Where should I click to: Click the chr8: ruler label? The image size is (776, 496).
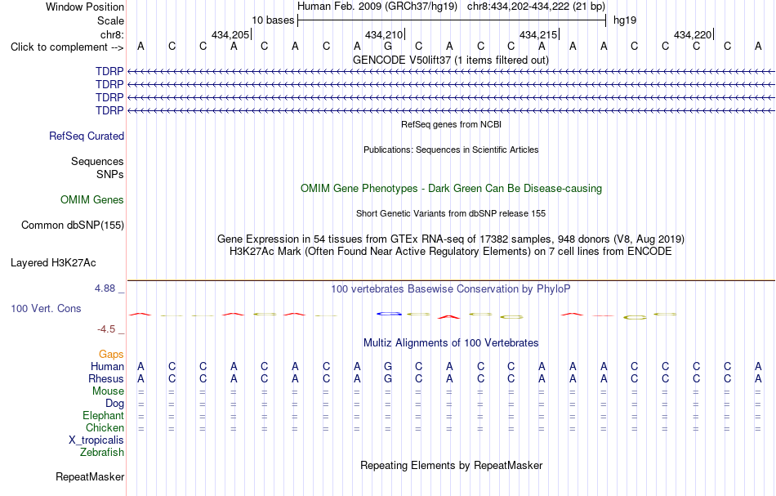(x=113, y=34)
